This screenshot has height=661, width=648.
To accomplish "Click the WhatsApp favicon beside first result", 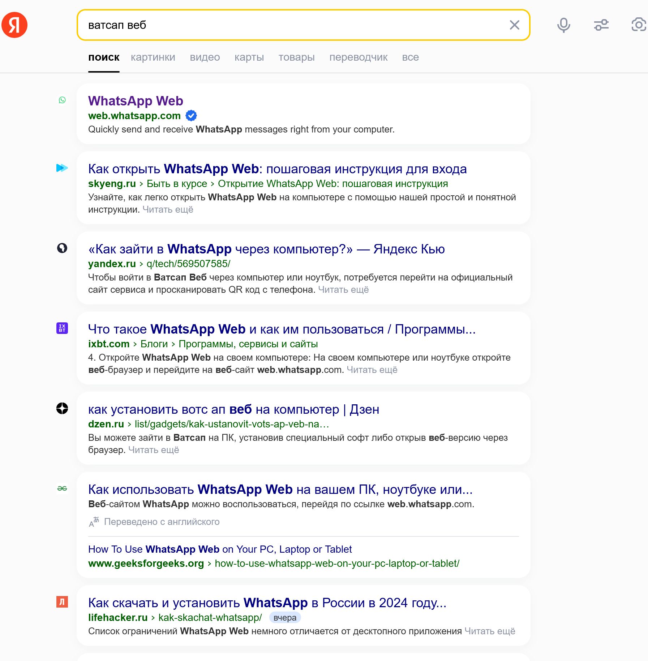I will click(62, 100).
